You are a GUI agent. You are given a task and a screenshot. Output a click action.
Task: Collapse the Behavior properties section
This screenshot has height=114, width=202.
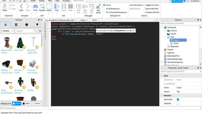[162, 96]
